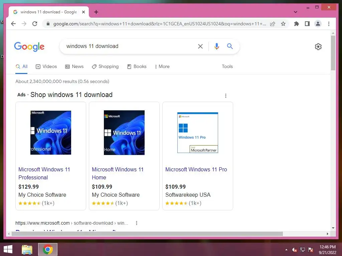Screen dimensions: 342x256
Task: Expand the More search categories menu
Action: pyautogui.click(x=162, y=67)
